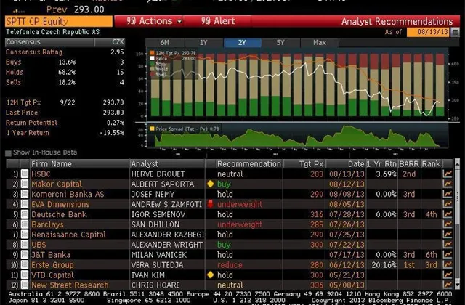Show the chart icon for UBS row
This screenshot has width=465, height=305.
[448, 245]
